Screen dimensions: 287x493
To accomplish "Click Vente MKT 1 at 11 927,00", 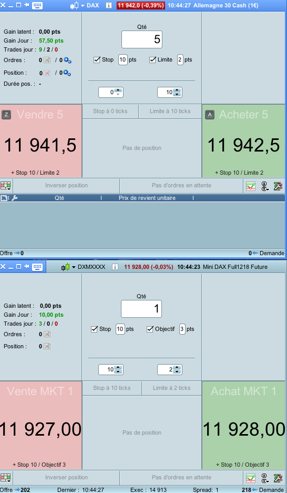I will (x=41, y=425).
